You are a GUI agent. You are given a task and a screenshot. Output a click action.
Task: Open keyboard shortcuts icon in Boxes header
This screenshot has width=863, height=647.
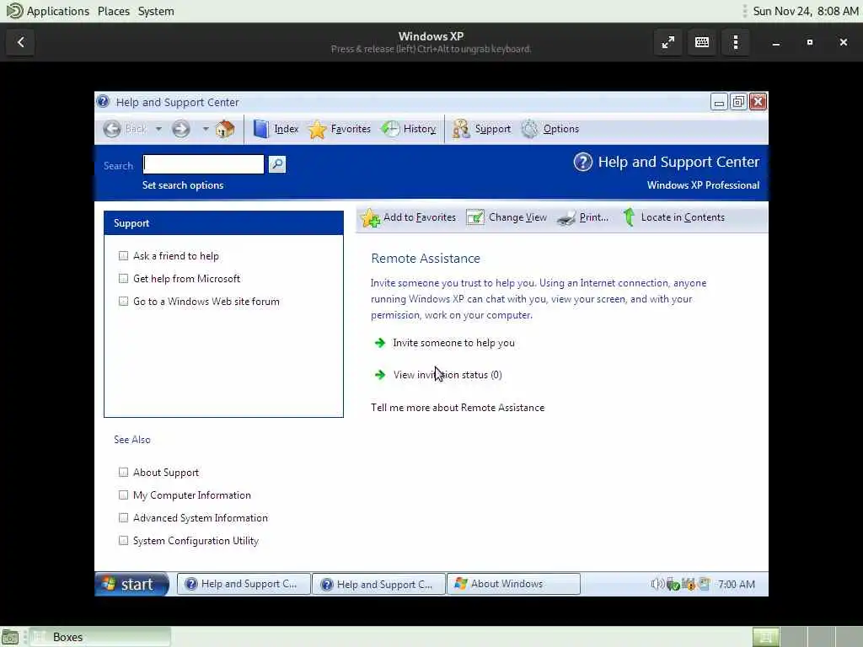(x=702, y=42)
